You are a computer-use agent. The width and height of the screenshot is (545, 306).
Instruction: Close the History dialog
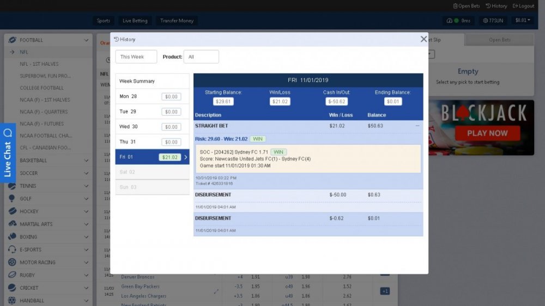(x=423, y=39)
